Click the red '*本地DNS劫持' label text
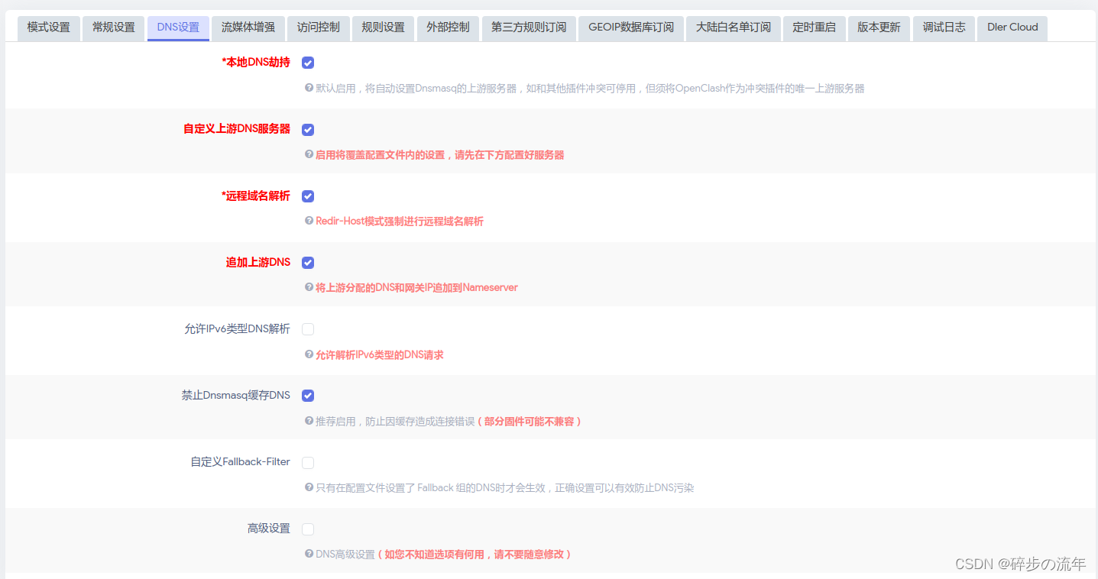The image size is (1098, 579). click(x=256, y=63)
